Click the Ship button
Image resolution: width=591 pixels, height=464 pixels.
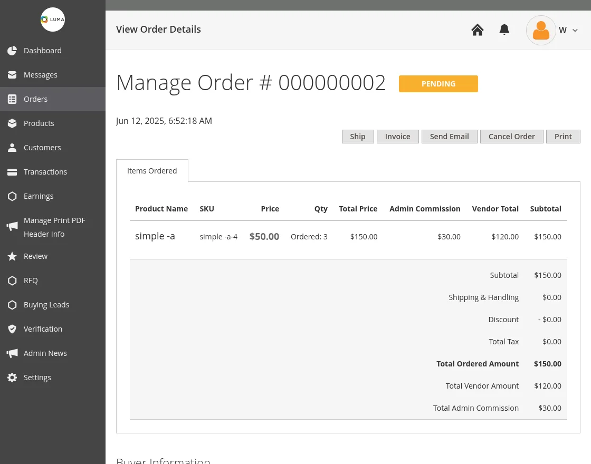[x=358, y=136]
